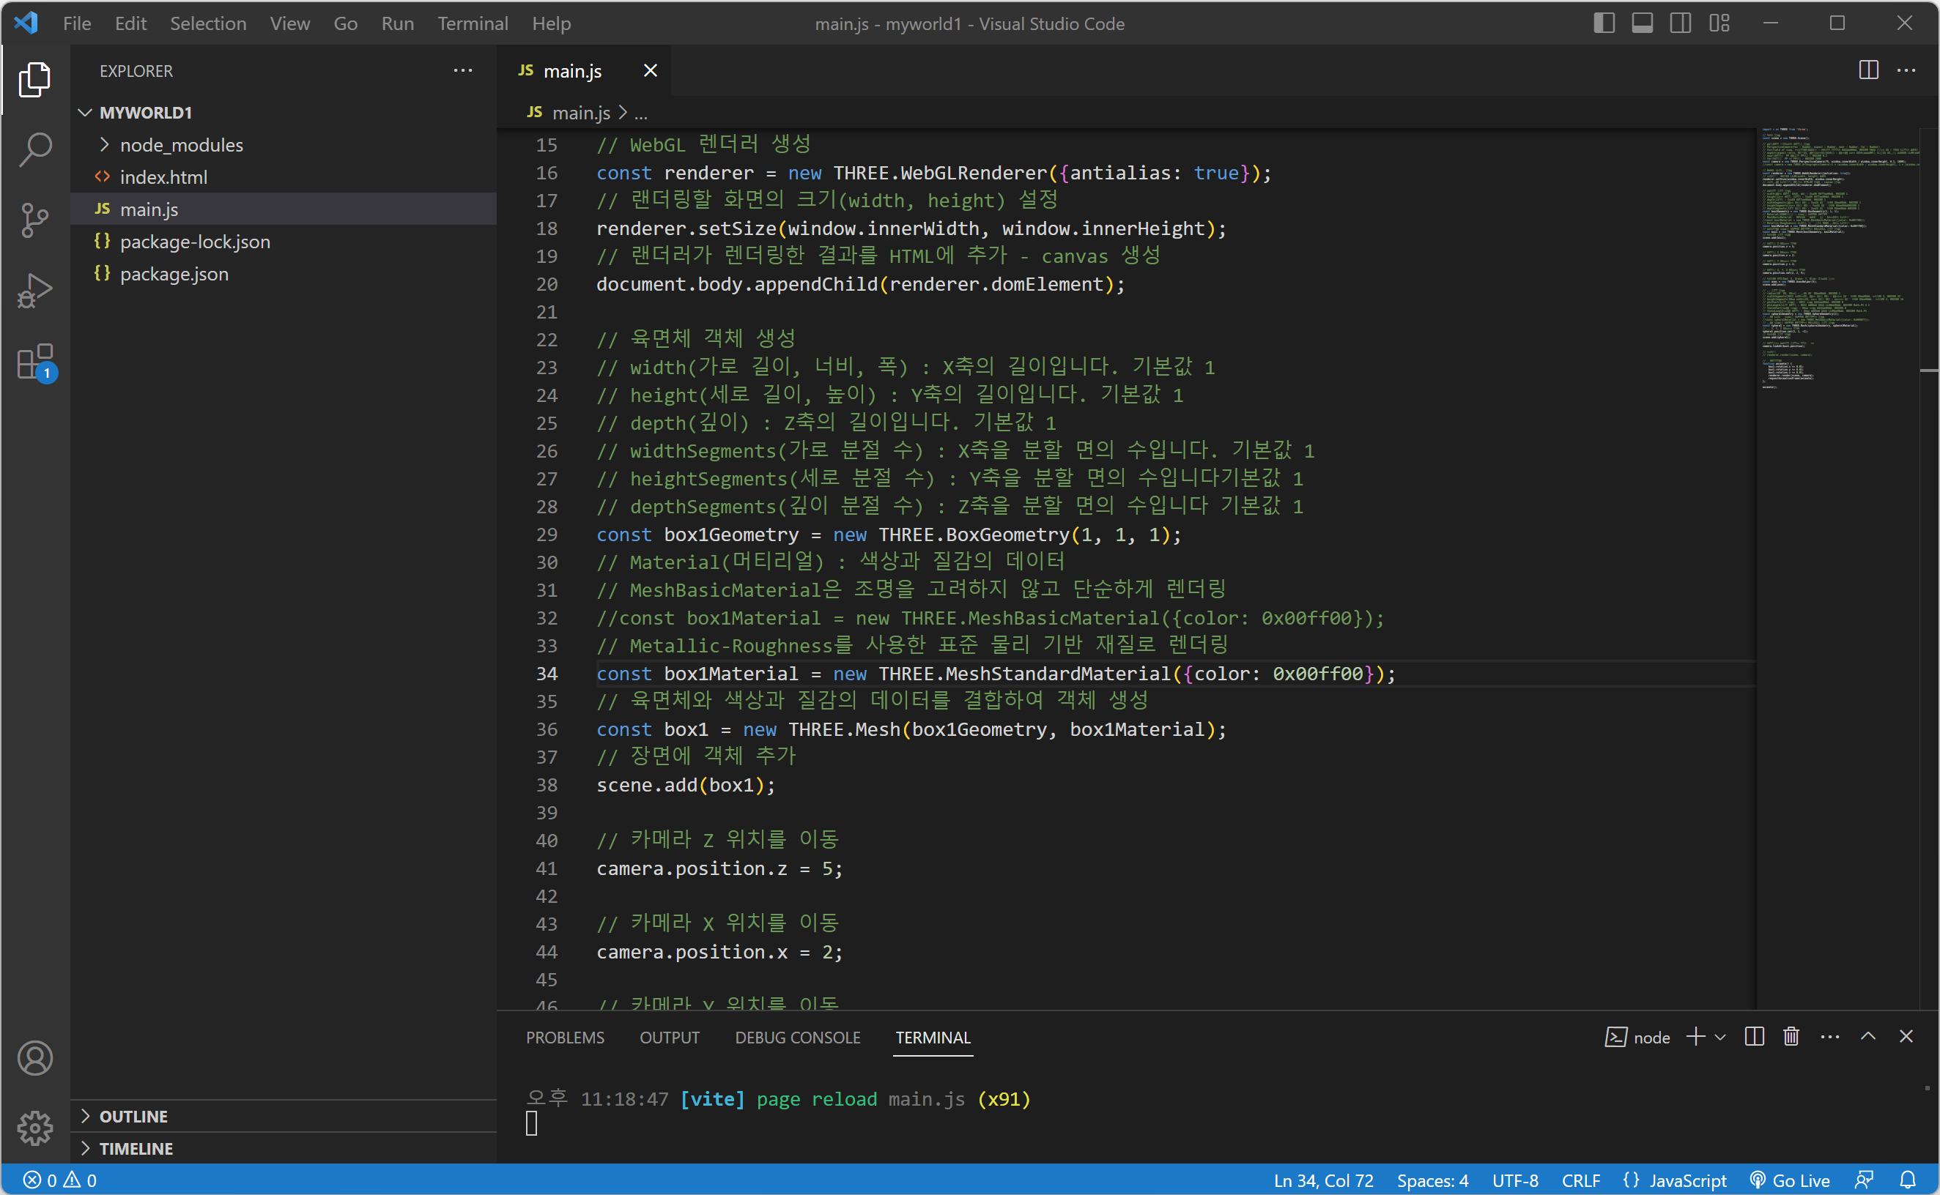The image size is (1940, 1195).
Task: Open the Source Control view
Action: click(x=34, y=220)
